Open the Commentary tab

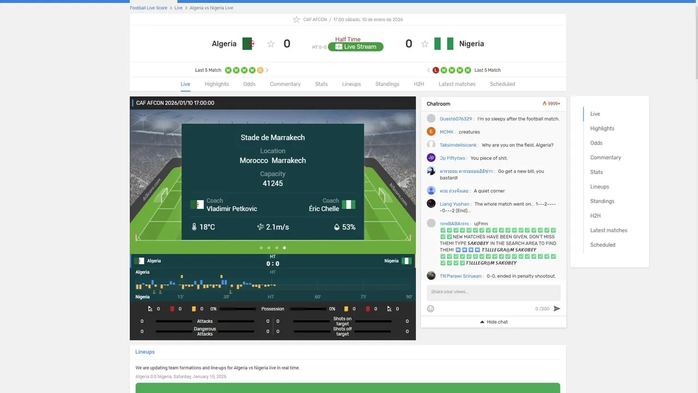(x=285, y=84)
